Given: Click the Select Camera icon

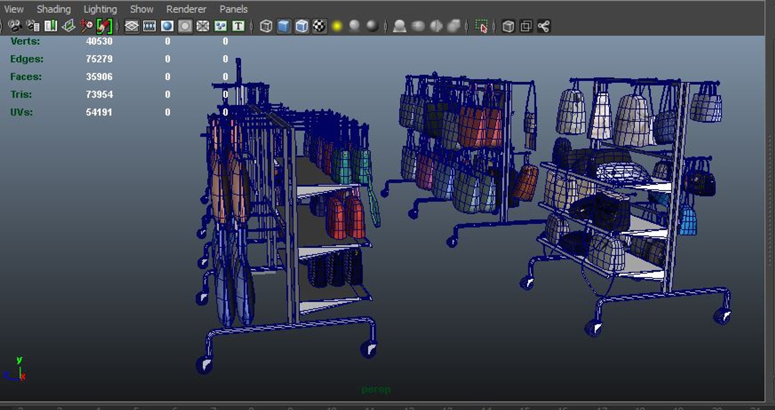Looking at the screenshot, I should point(15,26).
